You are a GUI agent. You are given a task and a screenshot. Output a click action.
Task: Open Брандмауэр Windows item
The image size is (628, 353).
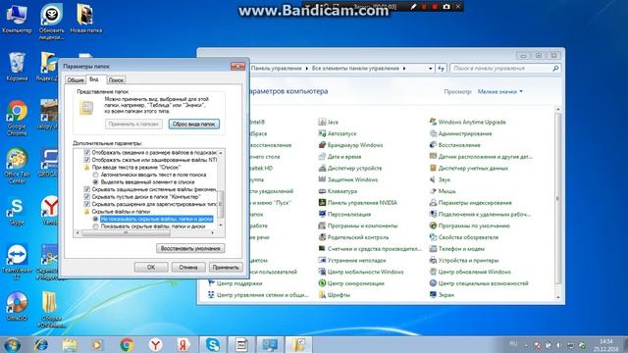(350, 145)
